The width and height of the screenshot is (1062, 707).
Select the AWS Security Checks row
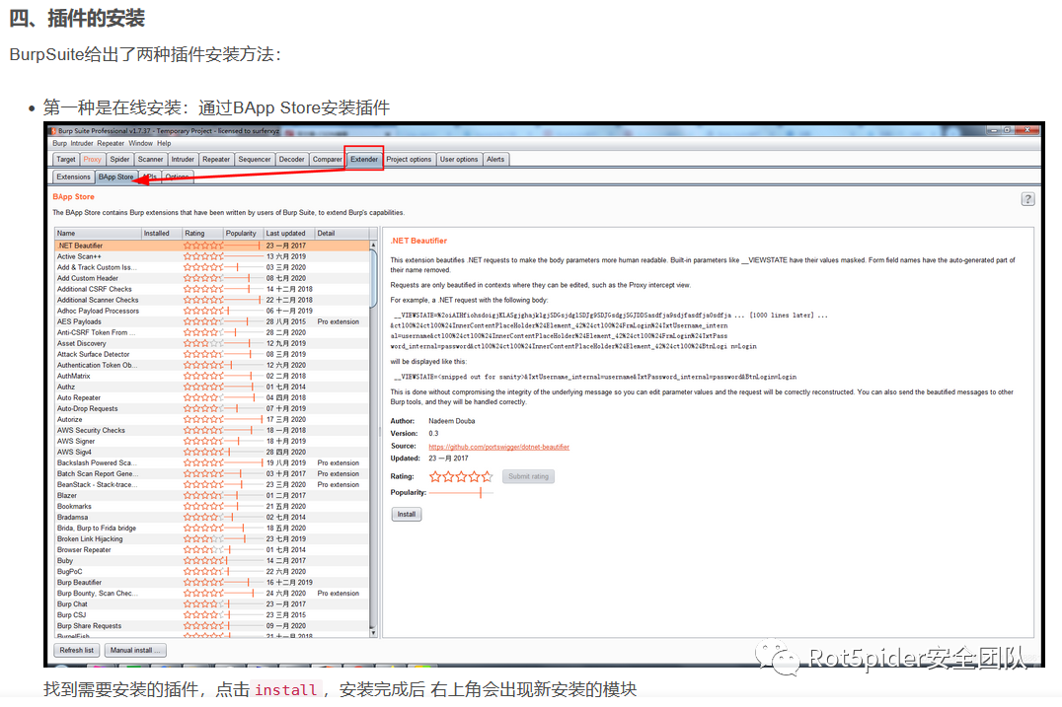(212, 430)
